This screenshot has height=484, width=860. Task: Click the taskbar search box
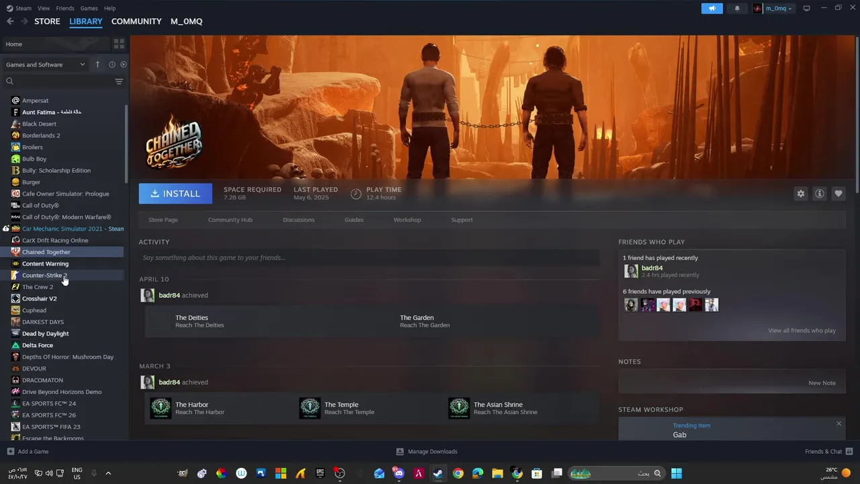click(616, 473)
